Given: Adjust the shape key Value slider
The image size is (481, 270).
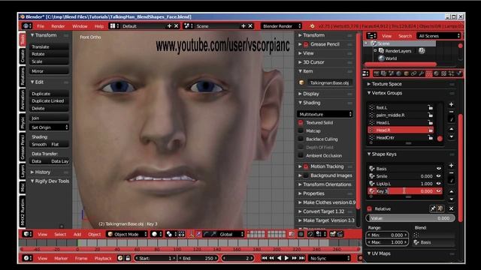Looking at the screenshot, I should tap(410, 218).
